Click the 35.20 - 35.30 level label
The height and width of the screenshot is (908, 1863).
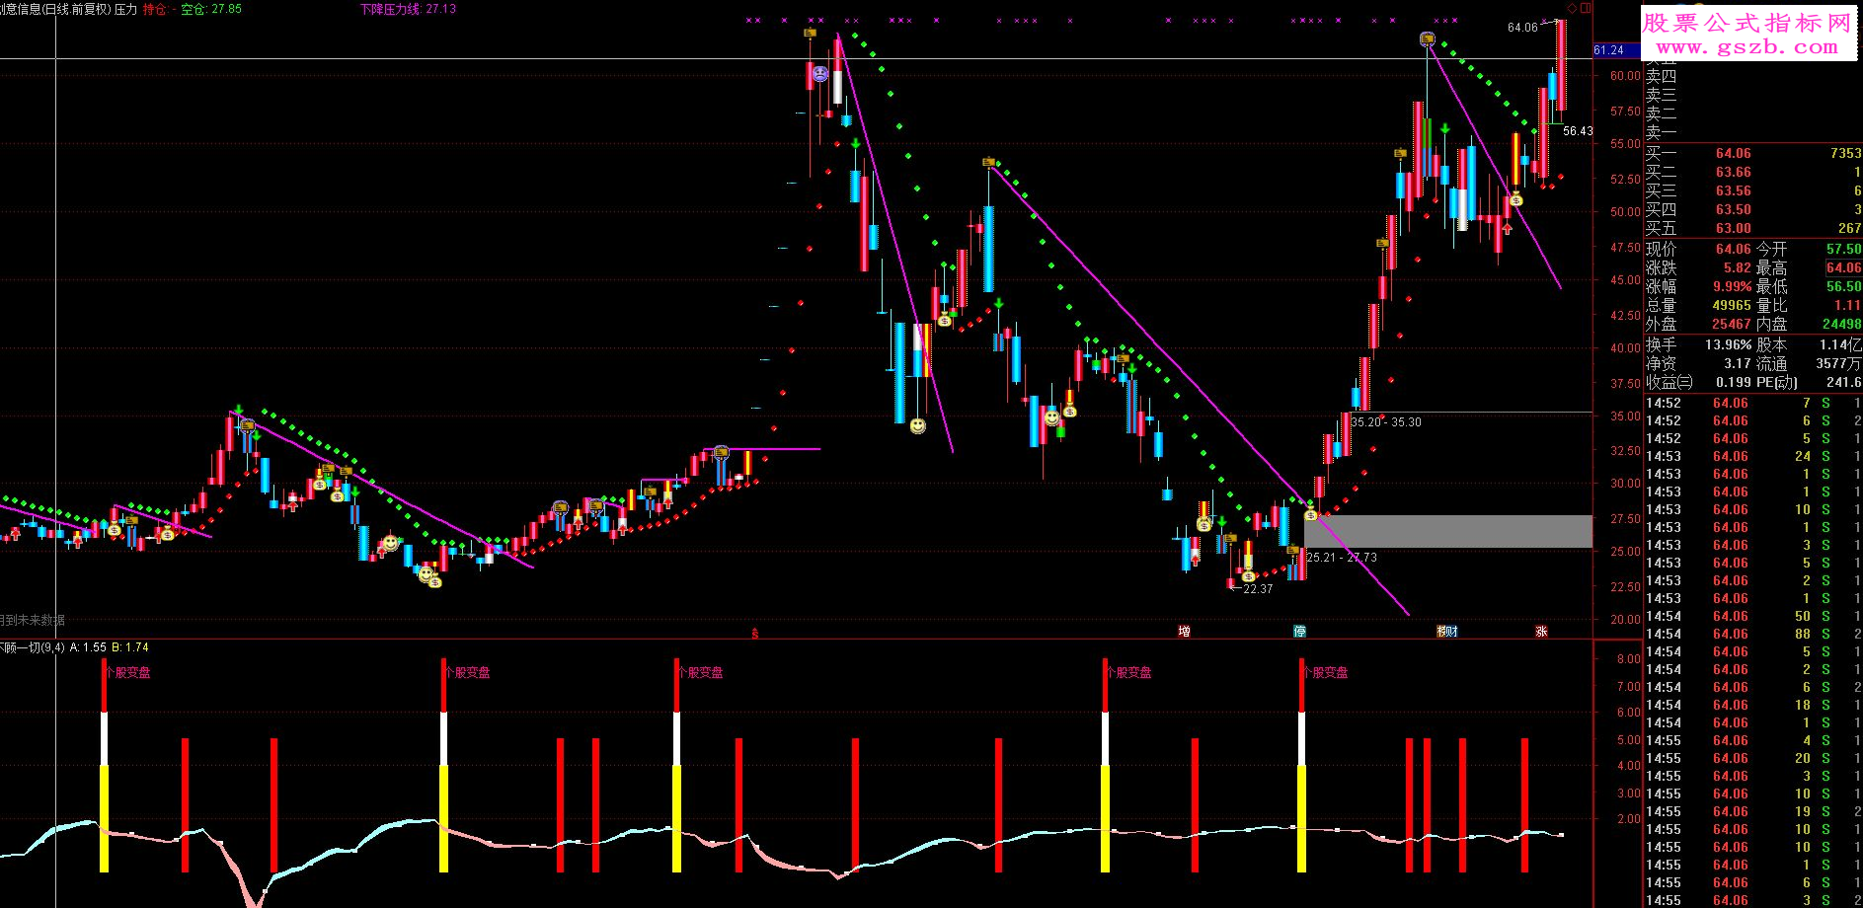[x=1386, y=422]
